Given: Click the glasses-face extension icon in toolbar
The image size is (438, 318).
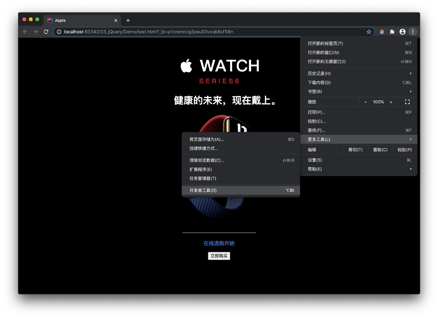Looking at the screenshot, I should coord(382,32).
